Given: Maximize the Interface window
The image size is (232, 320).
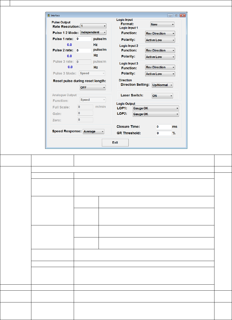Looking at the screenshot, I should point(177,15).
